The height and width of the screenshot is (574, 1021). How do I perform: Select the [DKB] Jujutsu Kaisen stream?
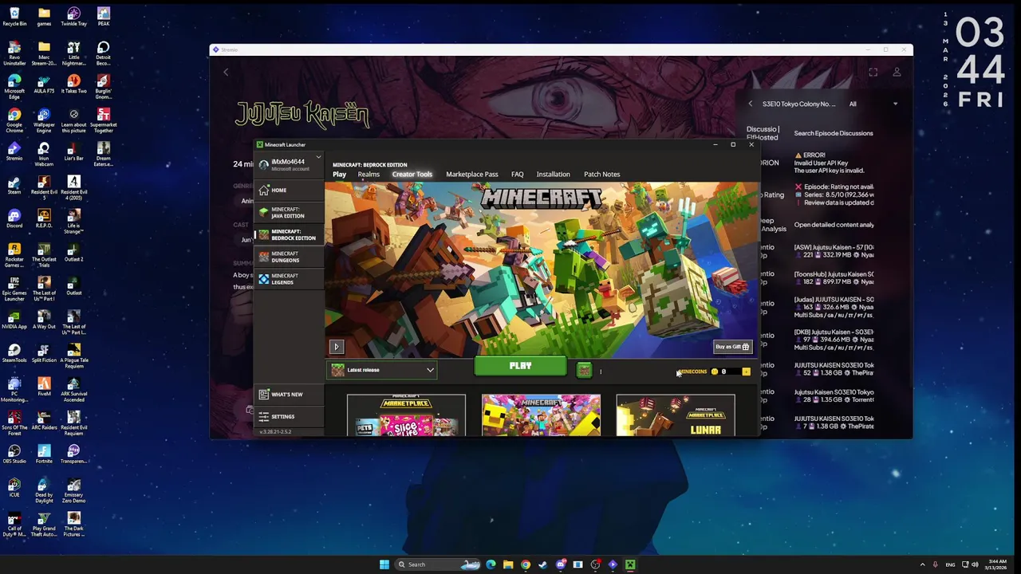click(x=834, y=340)
